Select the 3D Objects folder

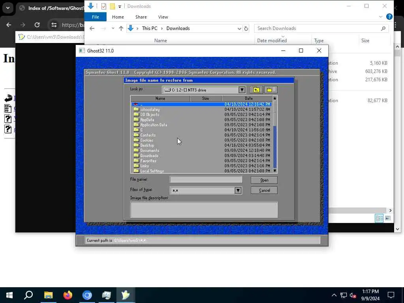tap(202, 114)
